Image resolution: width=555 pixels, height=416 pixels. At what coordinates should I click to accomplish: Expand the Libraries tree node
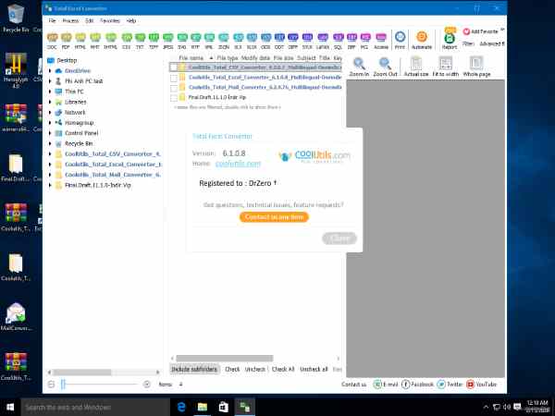coord(50,102)
